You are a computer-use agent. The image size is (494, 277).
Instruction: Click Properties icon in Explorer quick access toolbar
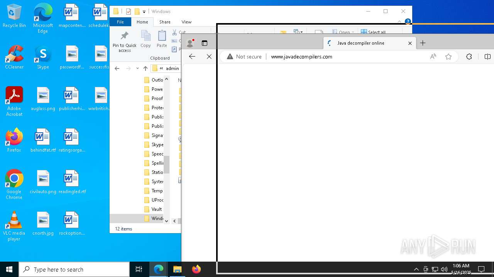[129, 12]
